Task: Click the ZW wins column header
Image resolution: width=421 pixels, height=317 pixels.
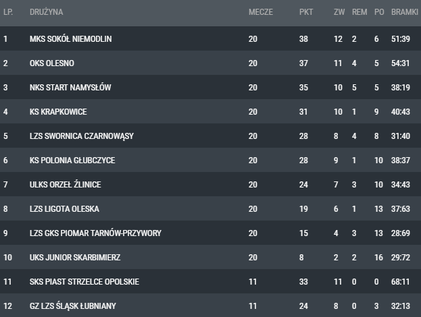Action: click(339, 12)
